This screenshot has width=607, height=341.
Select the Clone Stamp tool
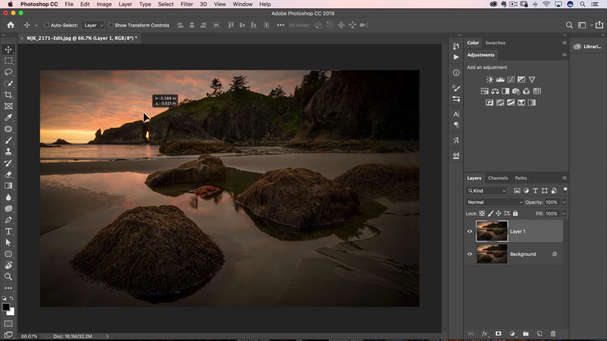coord(8,152)
